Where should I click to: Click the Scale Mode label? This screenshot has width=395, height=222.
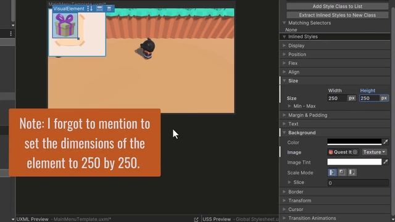[300, 173]
